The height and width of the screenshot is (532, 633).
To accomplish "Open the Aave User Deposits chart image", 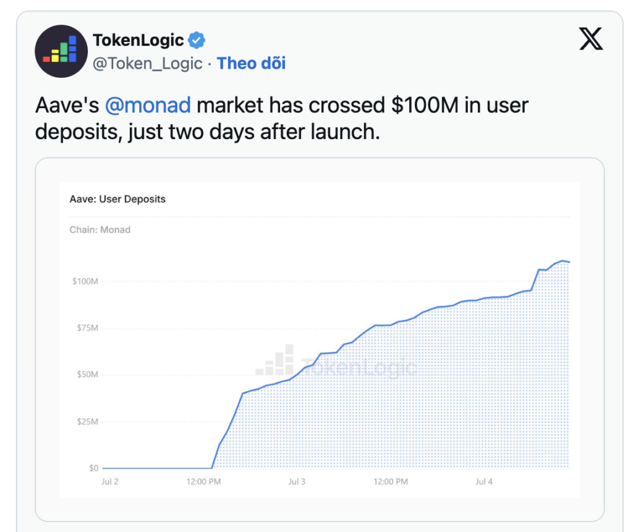I will point(320,339).
